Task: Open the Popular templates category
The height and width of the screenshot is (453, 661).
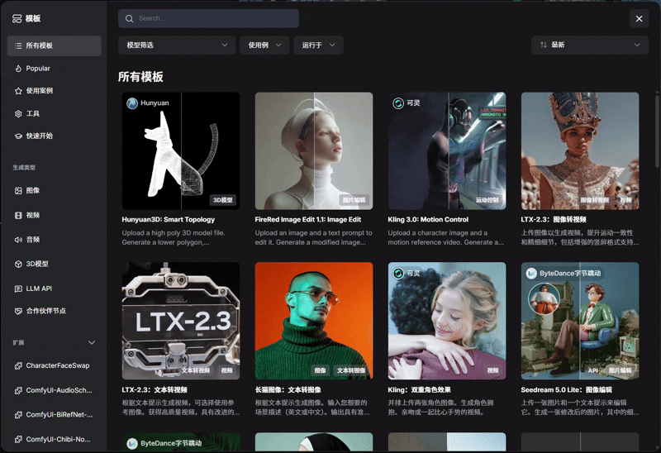Action: pos(38,69)
